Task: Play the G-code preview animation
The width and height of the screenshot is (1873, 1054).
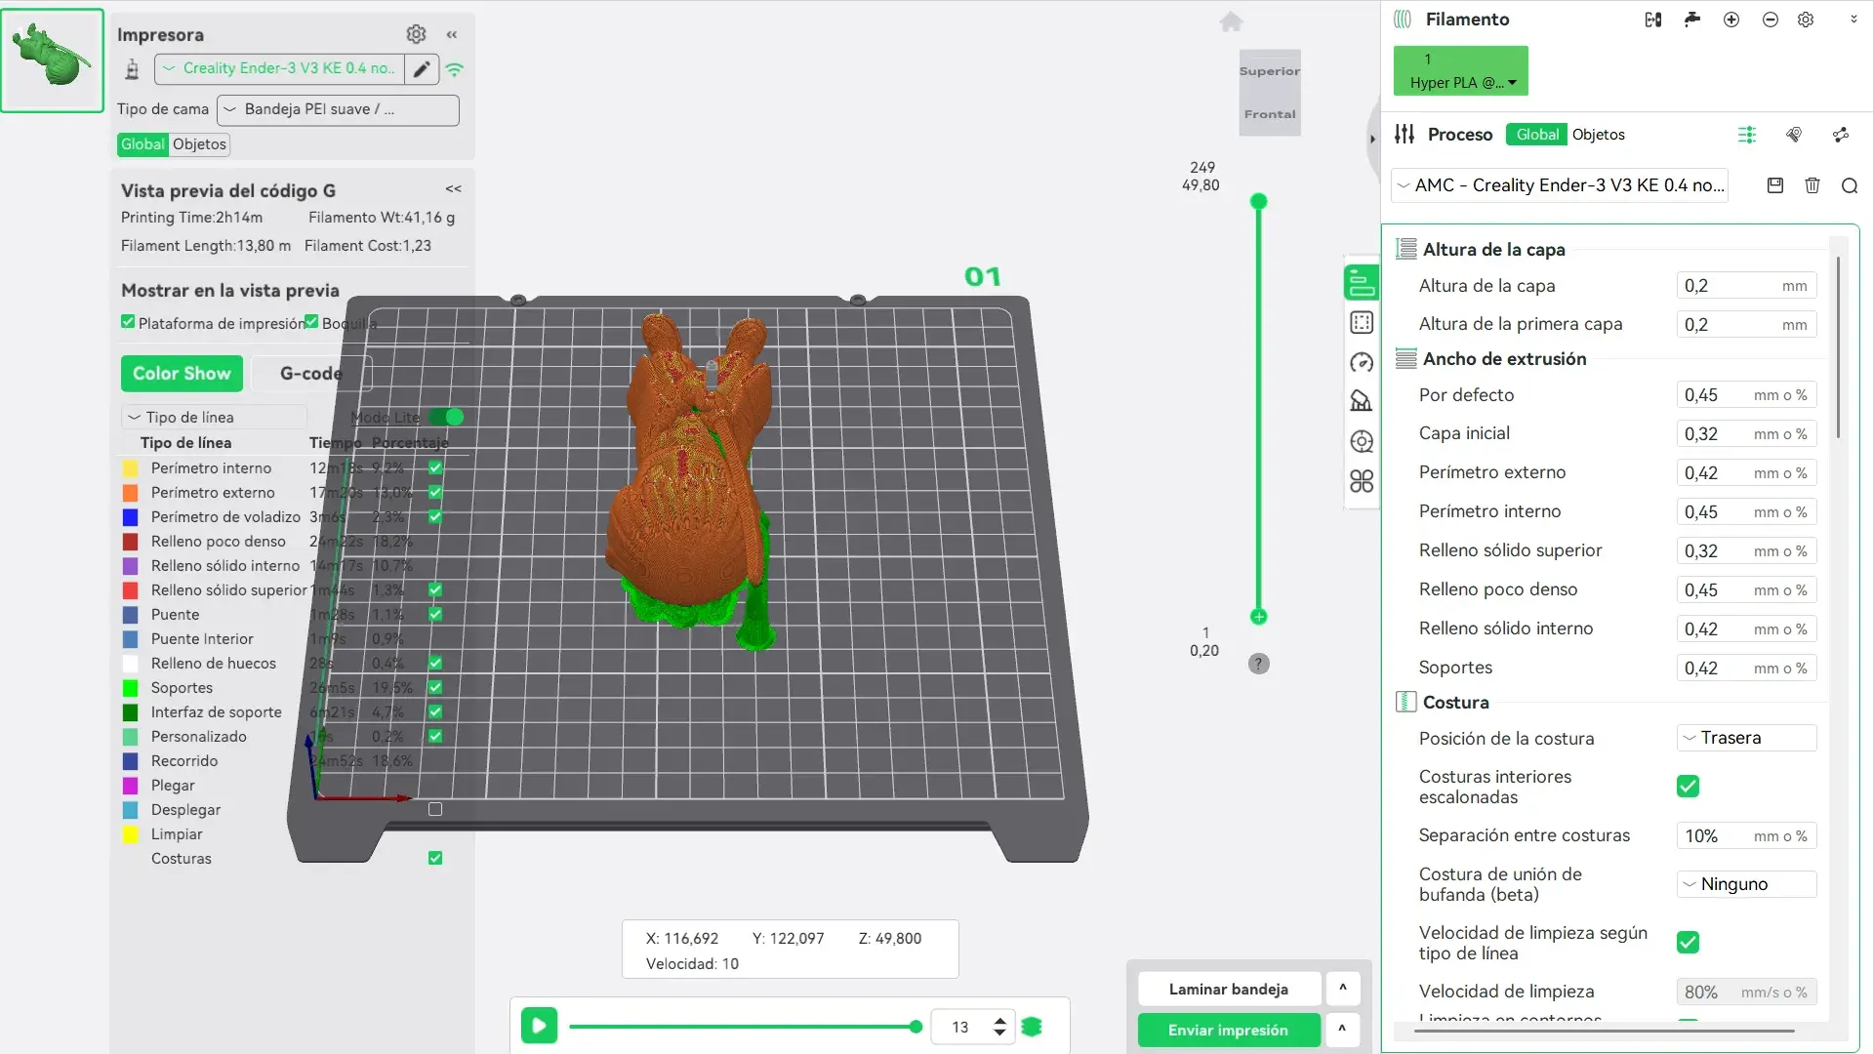Action: point(539,1026)
